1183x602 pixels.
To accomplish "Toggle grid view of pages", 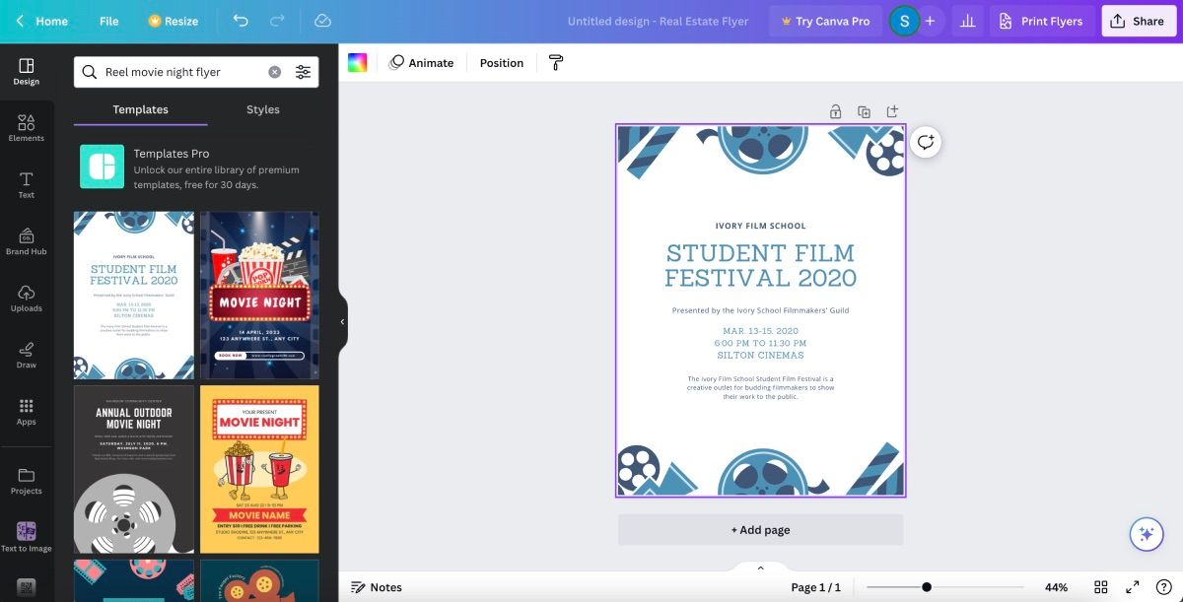I will (1101, 586).
